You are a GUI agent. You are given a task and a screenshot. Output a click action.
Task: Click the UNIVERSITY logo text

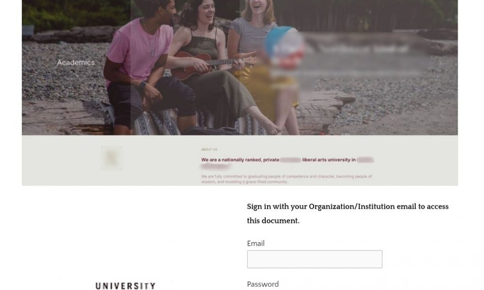125,286
